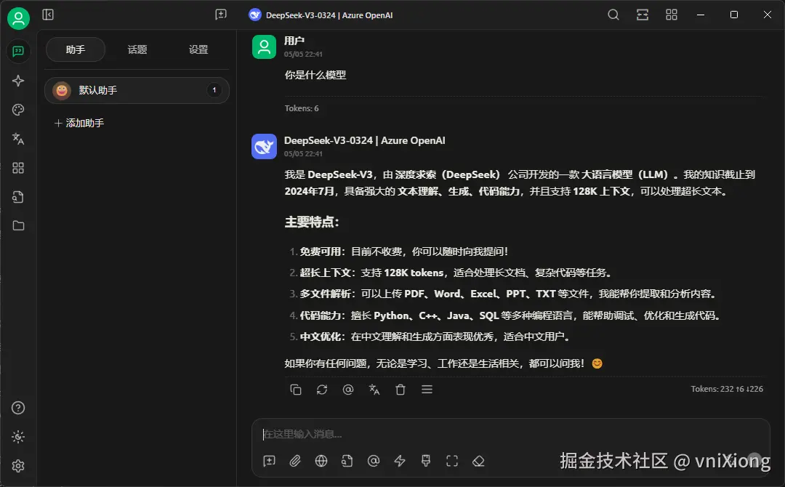Screen dimensions: 785x487
Task: Translate the reply via message toolbar icon
Action: pos(374,390)
